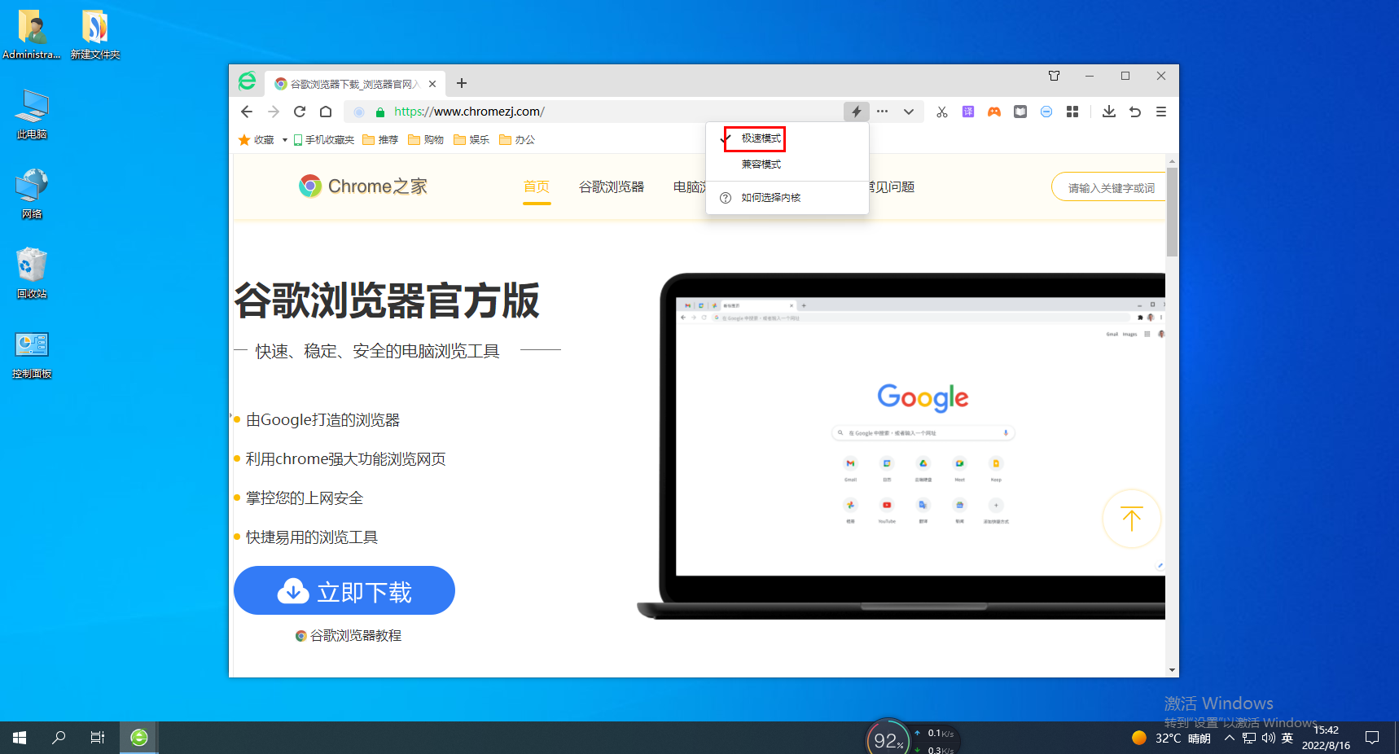Open the purple translate extension icon

pos(968,112)
